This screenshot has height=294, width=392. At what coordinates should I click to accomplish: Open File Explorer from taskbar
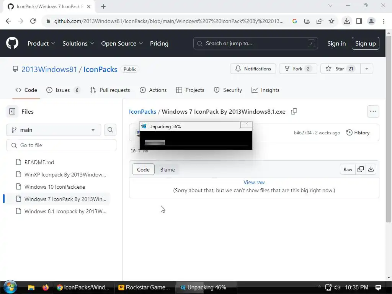point(31,287)
